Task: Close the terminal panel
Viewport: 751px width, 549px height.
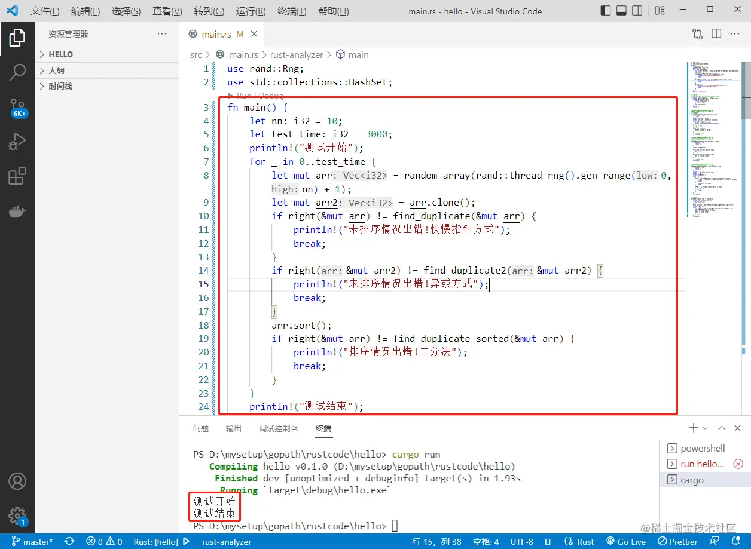Action: [x=738, y=428]
